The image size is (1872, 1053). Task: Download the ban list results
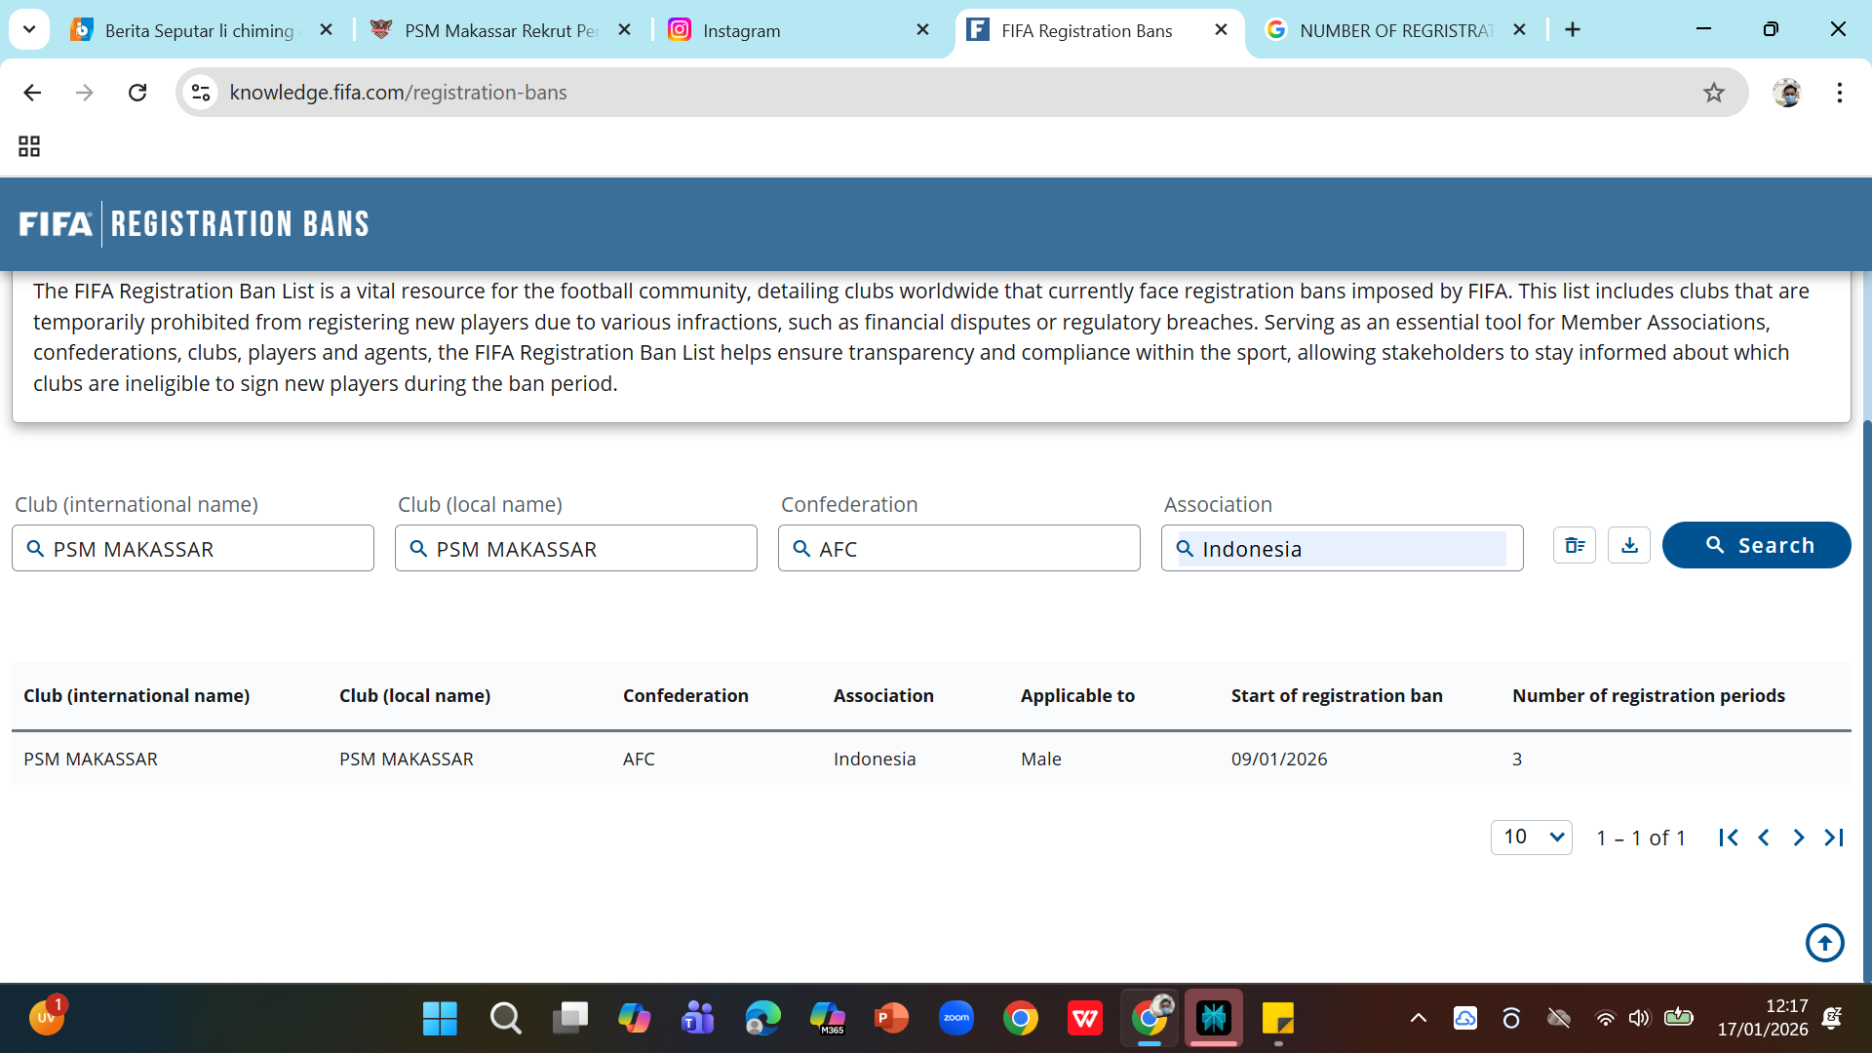tap(1629, 545)
